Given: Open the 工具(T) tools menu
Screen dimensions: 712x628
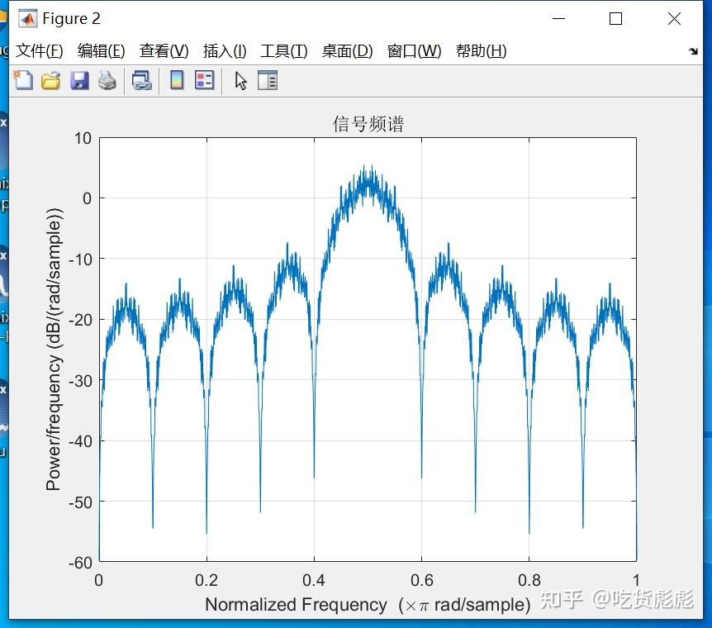Looking at the screenshot, I should [x=282, y=50].
